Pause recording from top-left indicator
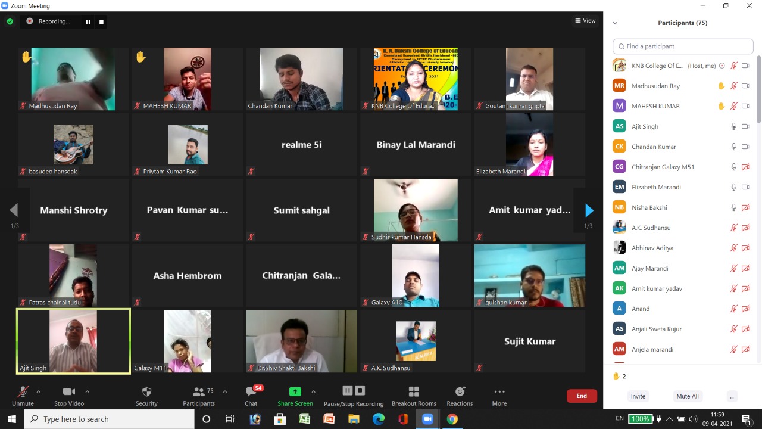The height and width of the screenshot is (429, 762). (x=88, y=21)
